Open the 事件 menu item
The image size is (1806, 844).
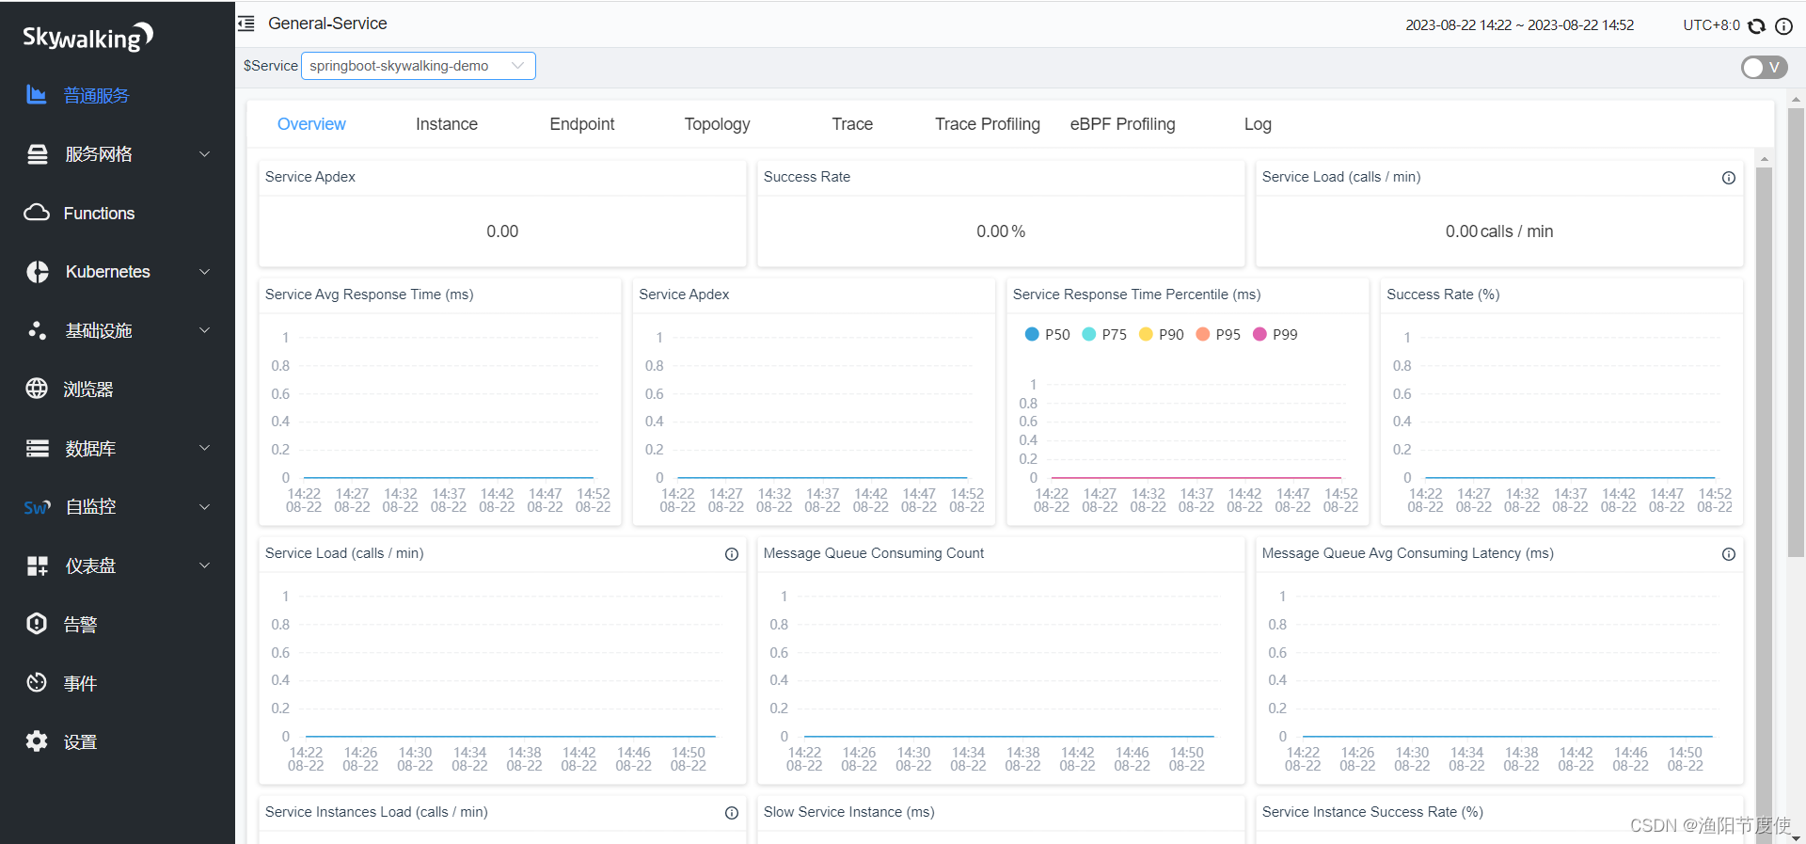pyautogui.click(x=80, y=683)
